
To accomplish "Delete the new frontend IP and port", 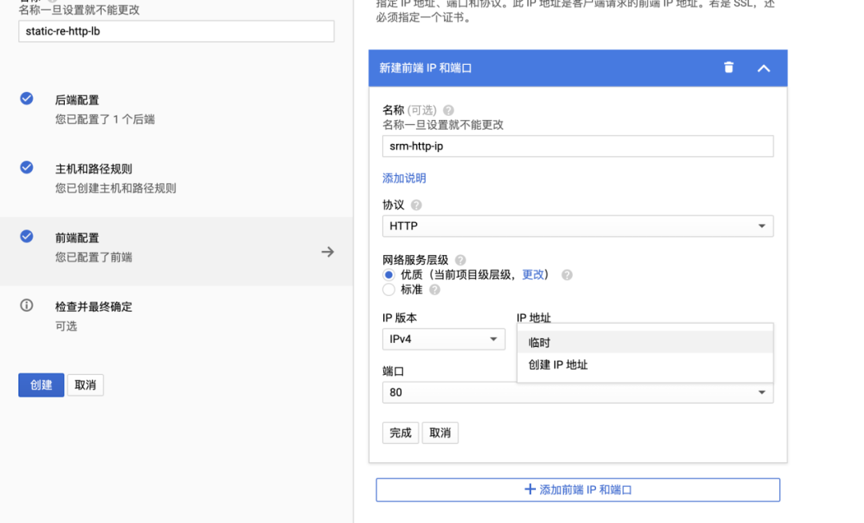I will coord(729,67).
